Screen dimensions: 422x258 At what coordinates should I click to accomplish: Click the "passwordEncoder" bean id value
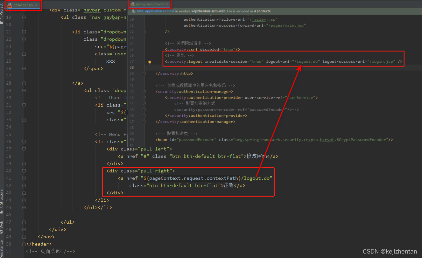(197, 140)
